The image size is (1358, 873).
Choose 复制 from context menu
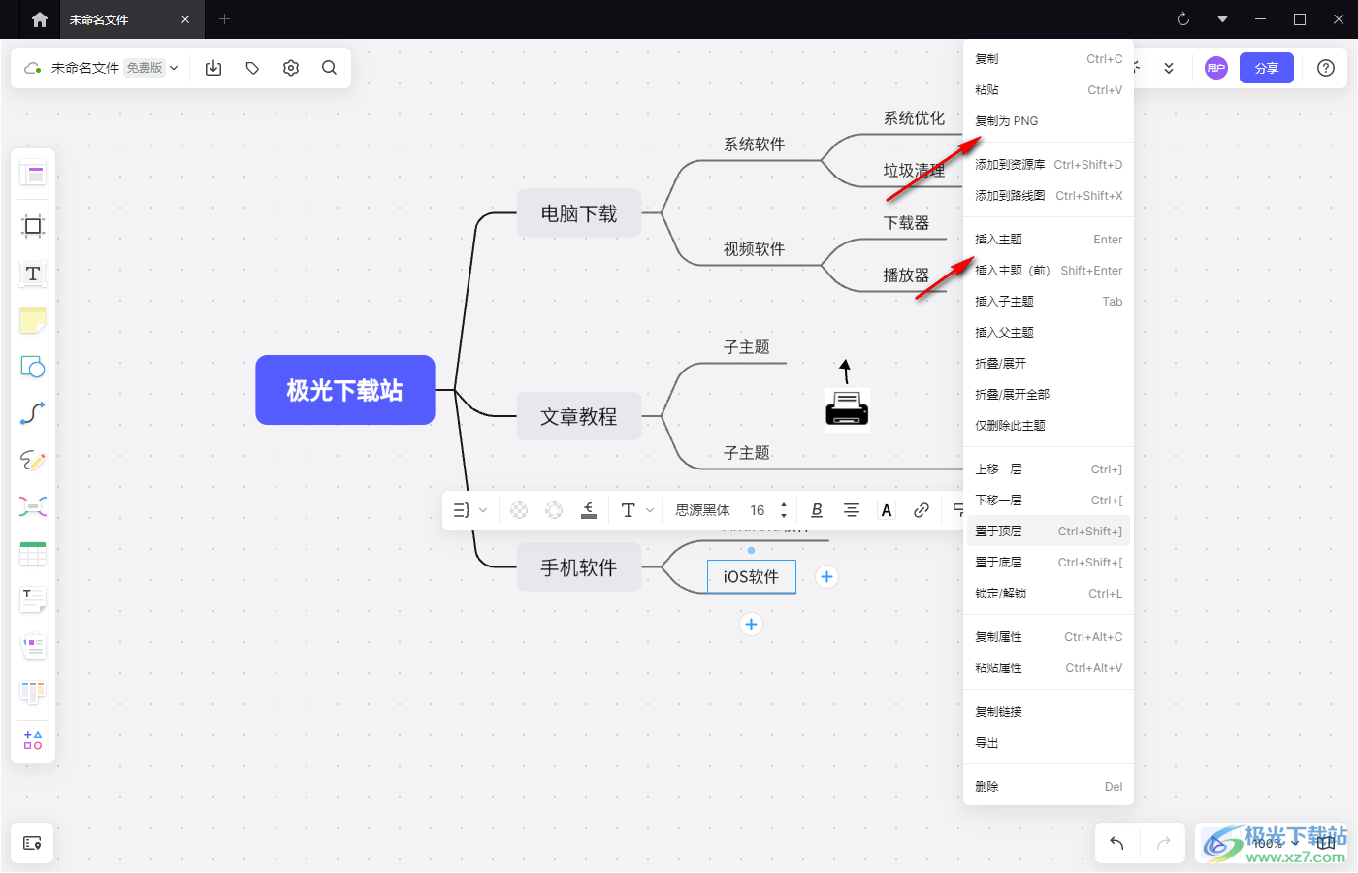click(x=1049, y=59)
